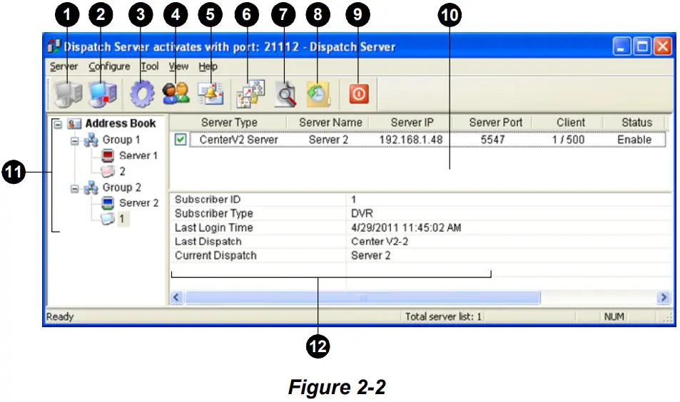The height and width of the screenshot is (402, 680).
Task: Click the Stop Server computer icon with red square
Action: [103, 93]
